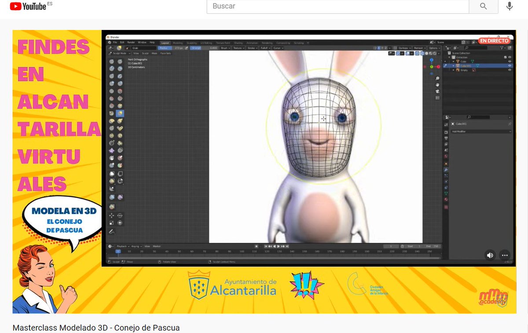Image resolution: width=528 pixels, height=333 pixels.
Task: Hide Cube.001 with its eye icon
Action: click(510, 66)
